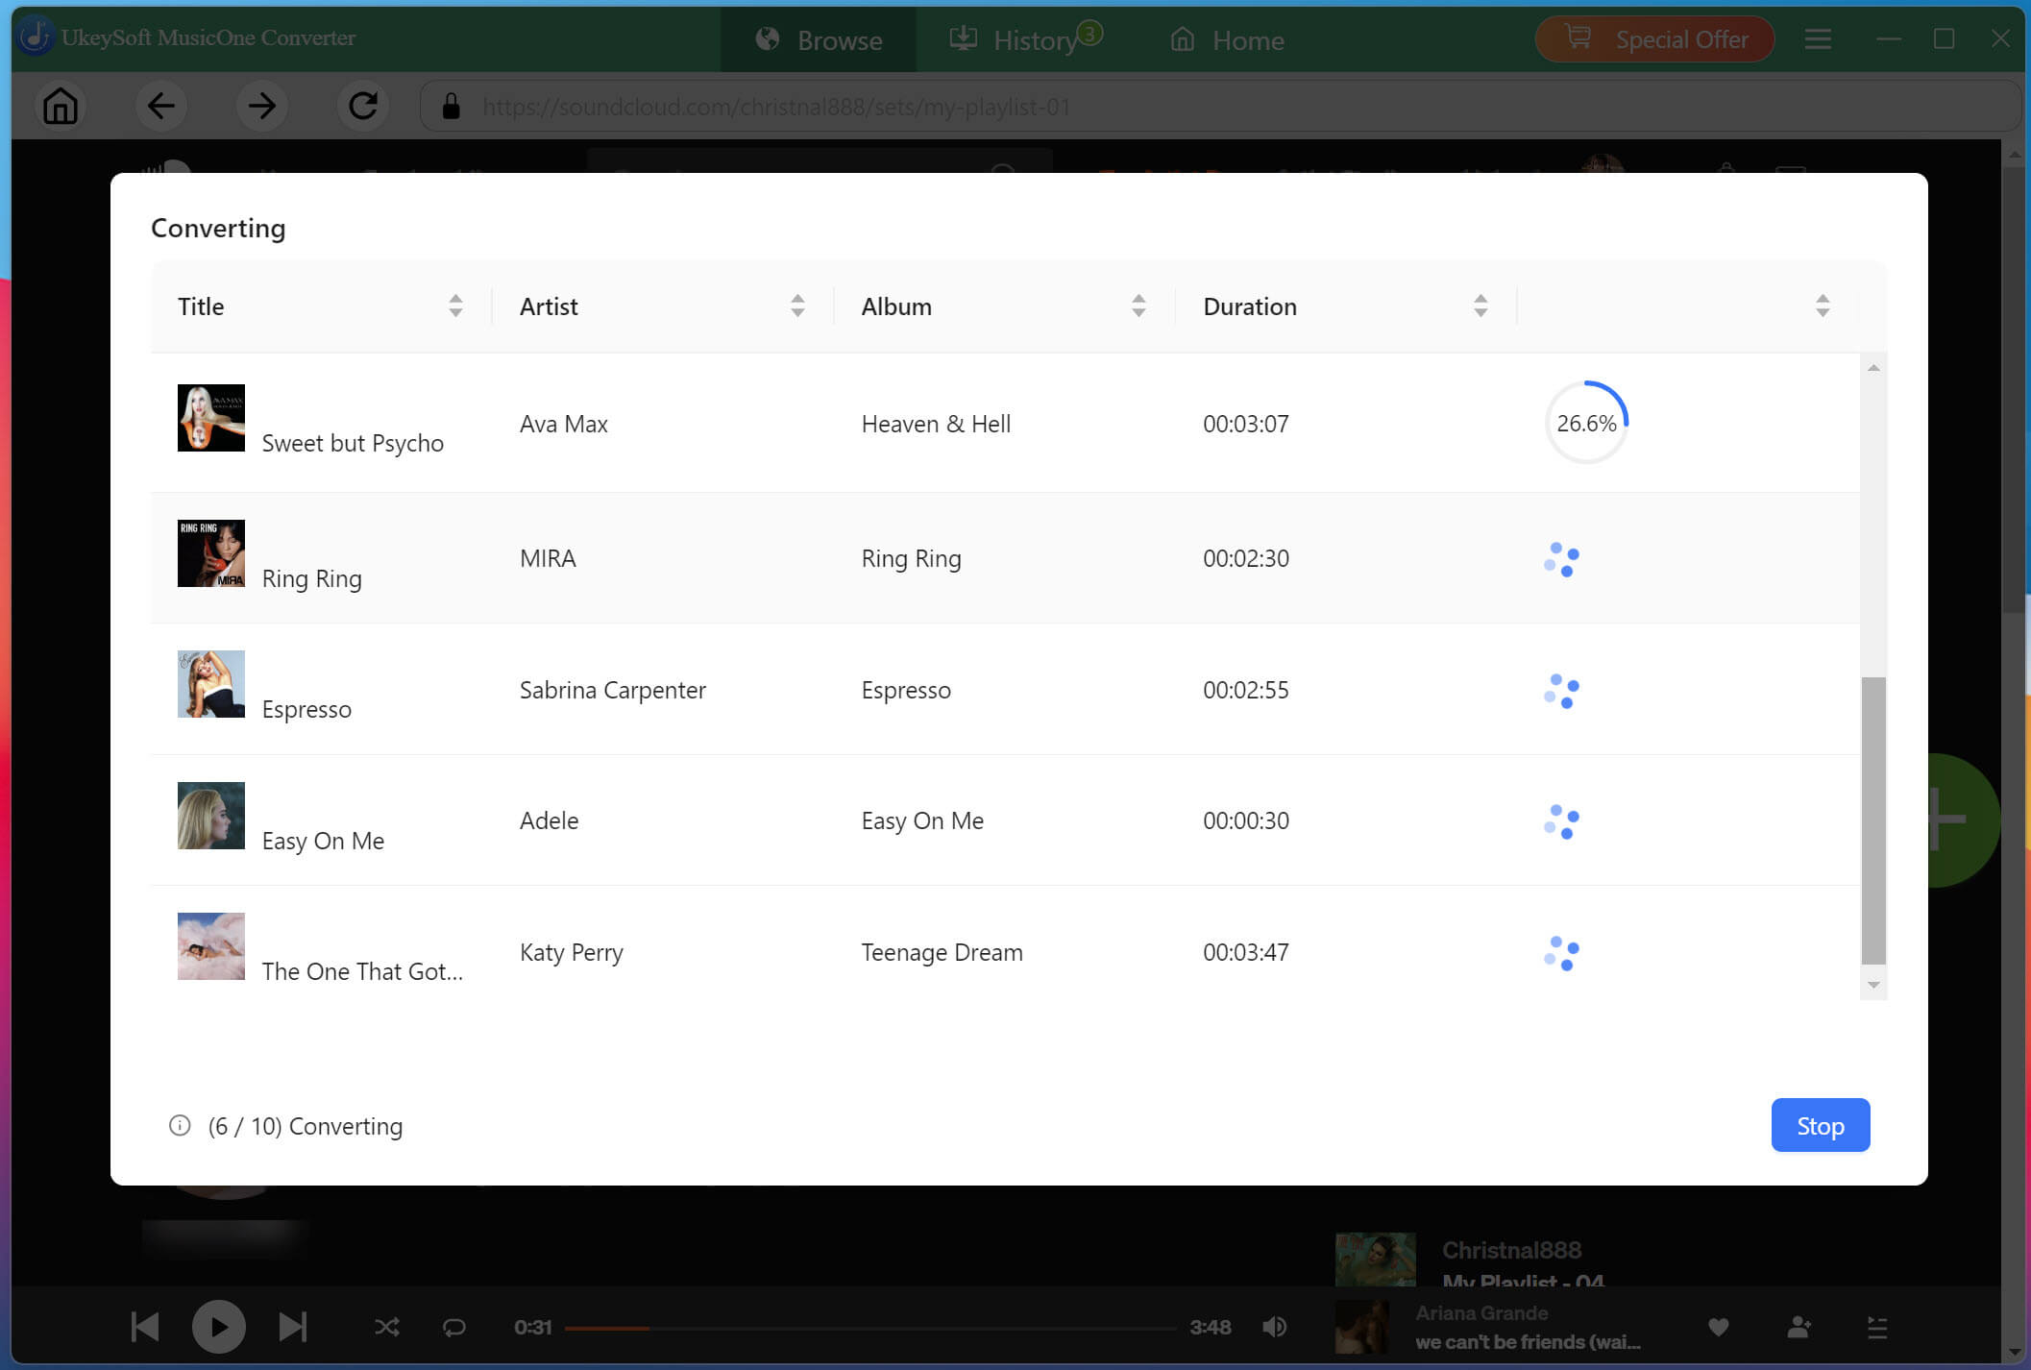Viewport: 2031px width, 1370px height.
Task: Toggle shuffle in the player bar
Action: [386, 1327]
